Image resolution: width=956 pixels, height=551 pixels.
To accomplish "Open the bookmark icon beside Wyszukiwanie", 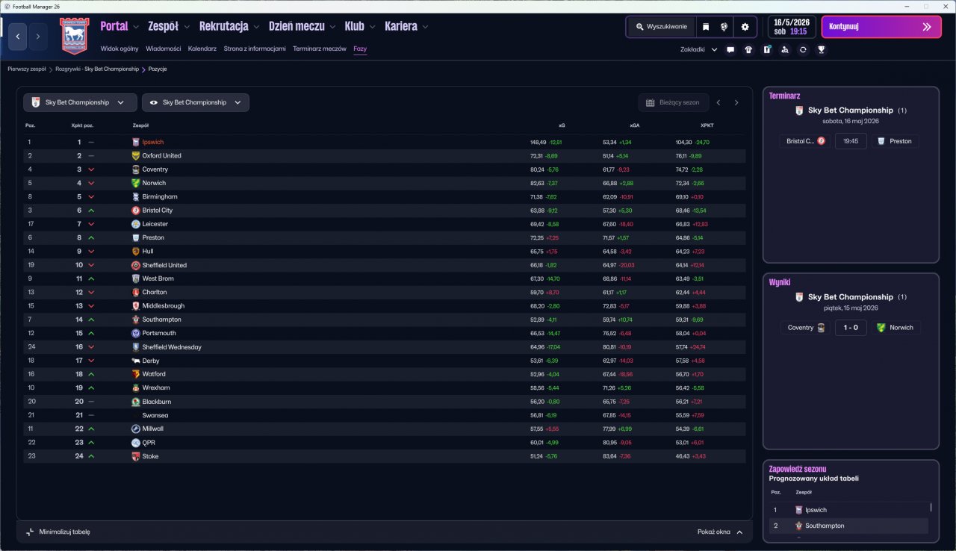I will [x=706, y=27].
